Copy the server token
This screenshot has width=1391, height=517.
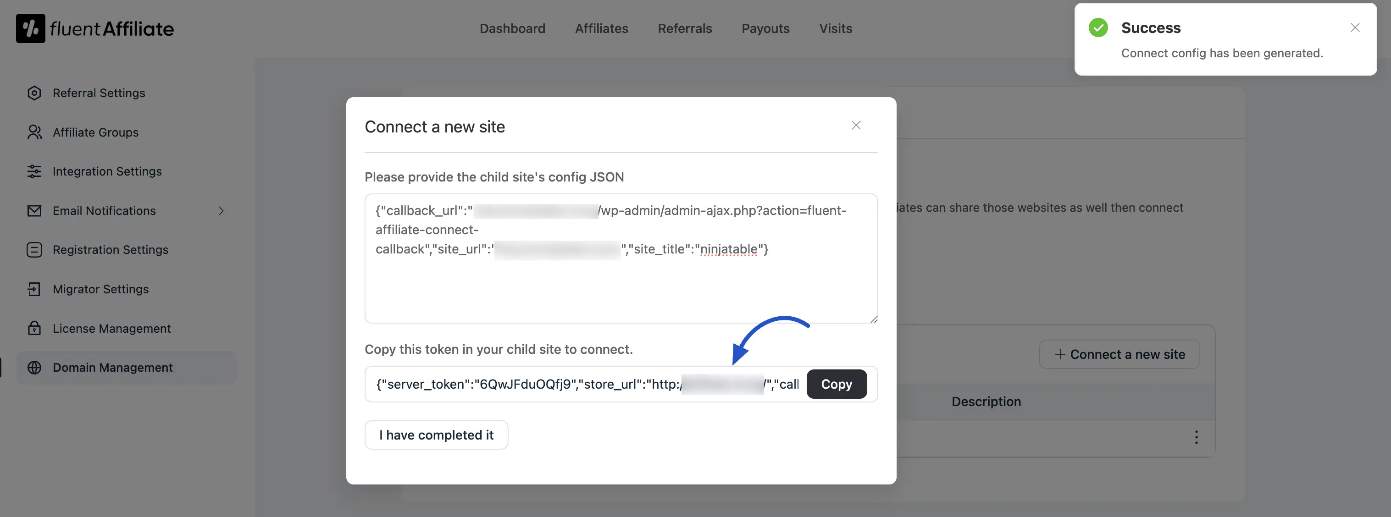tap(836, 384)
